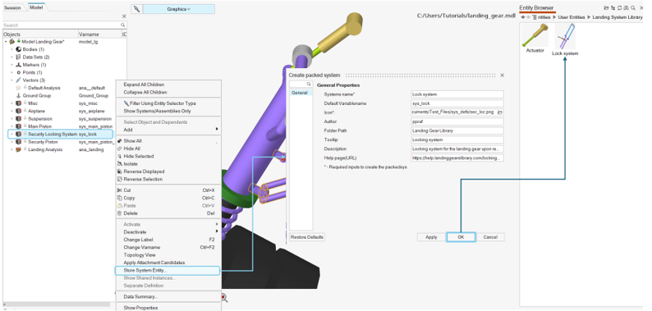The image size is (652, 311).
Task: Click the open folder icon in Entity Browser
Action: (x=606, y=8)
